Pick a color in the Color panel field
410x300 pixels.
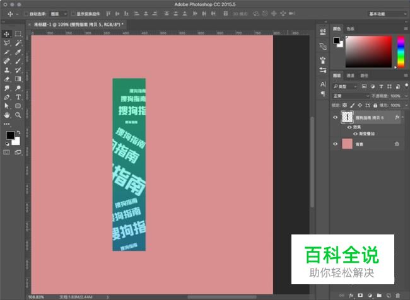369,52
